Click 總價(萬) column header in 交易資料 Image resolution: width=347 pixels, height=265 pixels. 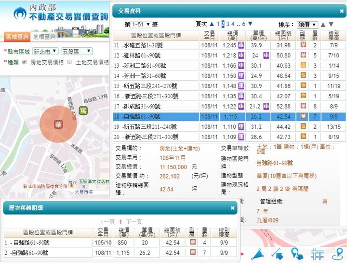coord(233,36)
